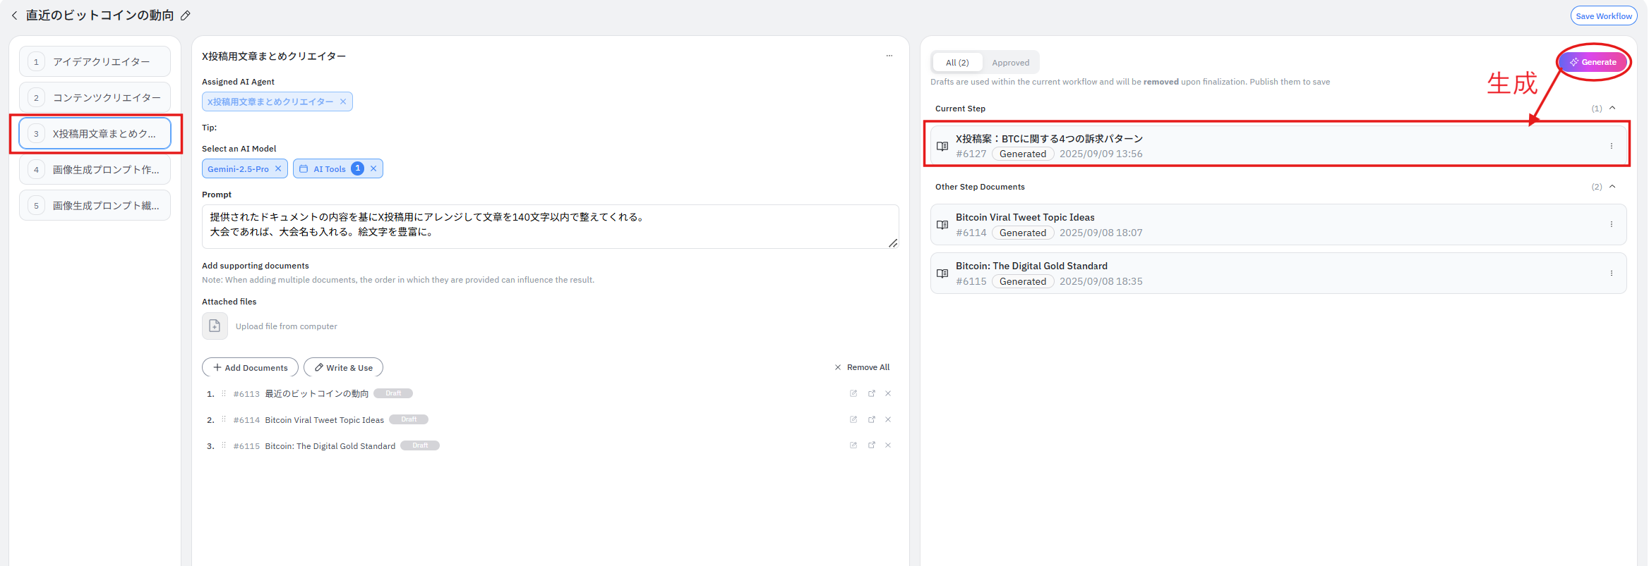Open document #6114 in new window

872,419
